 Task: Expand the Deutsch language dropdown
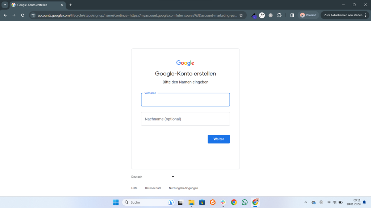tap(153, 177)
